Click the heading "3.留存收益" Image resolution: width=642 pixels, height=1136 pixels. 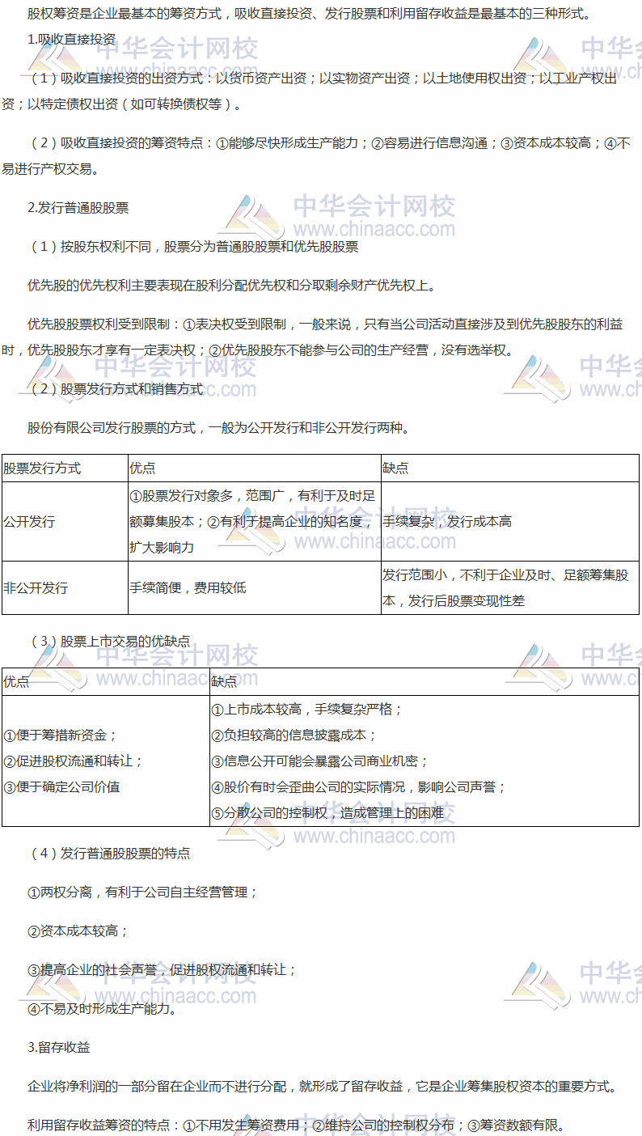(x=58, y=1047)
